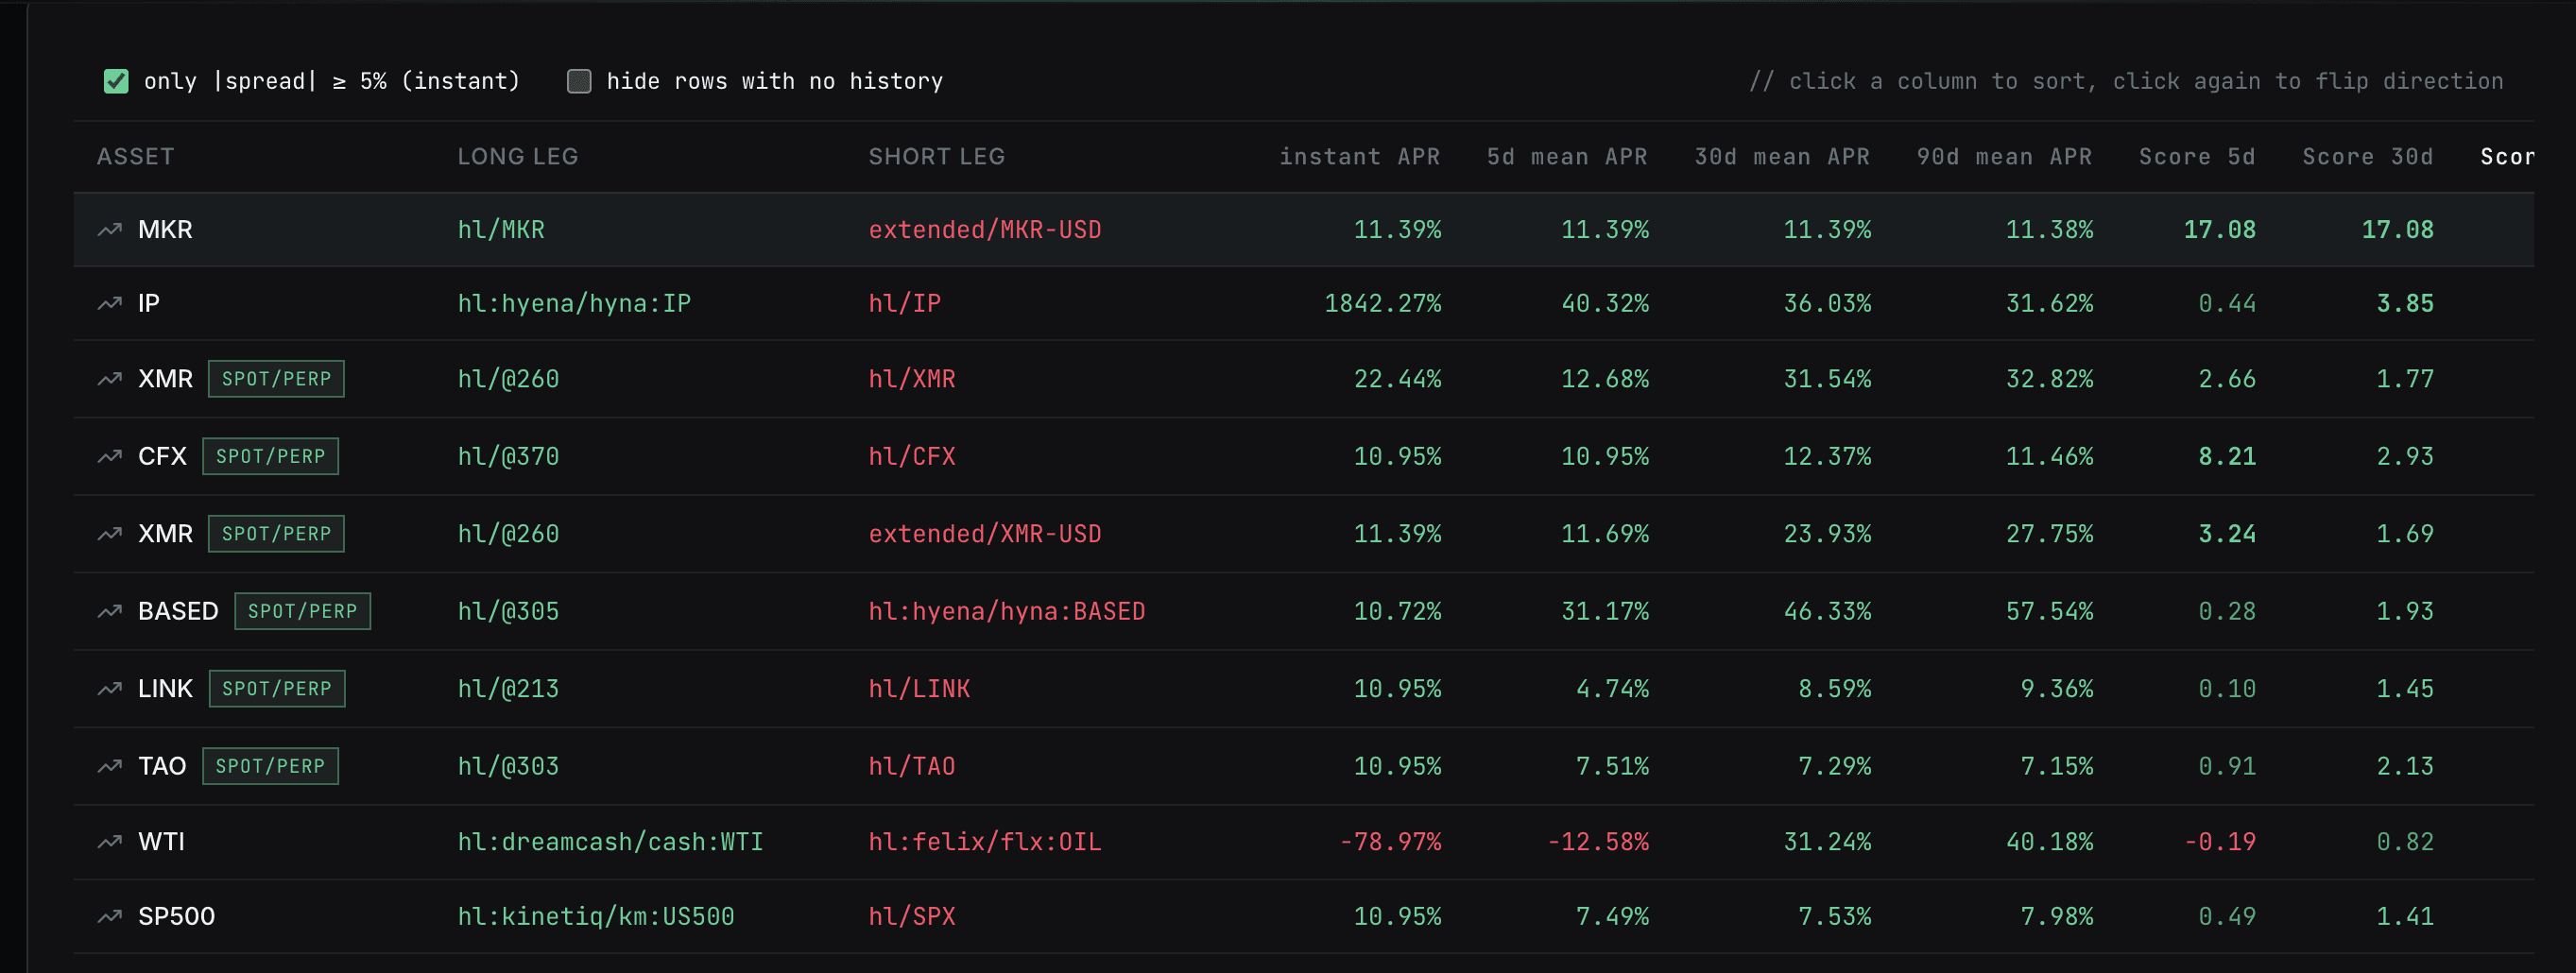Click the SPOT/PERP badge on LINK row
Image resolution: width=2576 pixels, height=973 pixels.
277,689
